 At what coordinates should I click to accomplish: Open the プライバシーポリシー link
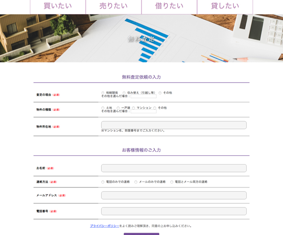(105, 226)
